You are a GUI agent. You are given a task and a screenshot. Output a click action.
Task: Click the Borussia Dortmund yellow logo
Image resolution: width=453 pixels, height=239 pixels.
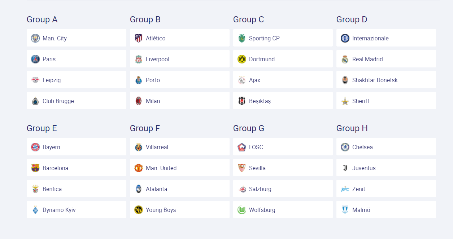pos(242,59)
